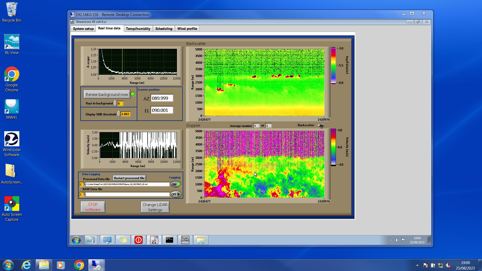Click processed data file path browse icon
Screen dimensions: 482x271
click(x=85, y=184)
